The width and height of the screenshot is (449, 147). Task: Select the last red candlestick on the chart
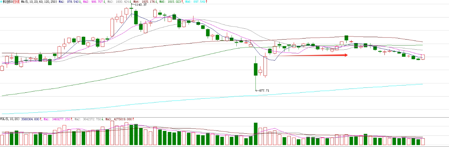click(x=423, y=57)
